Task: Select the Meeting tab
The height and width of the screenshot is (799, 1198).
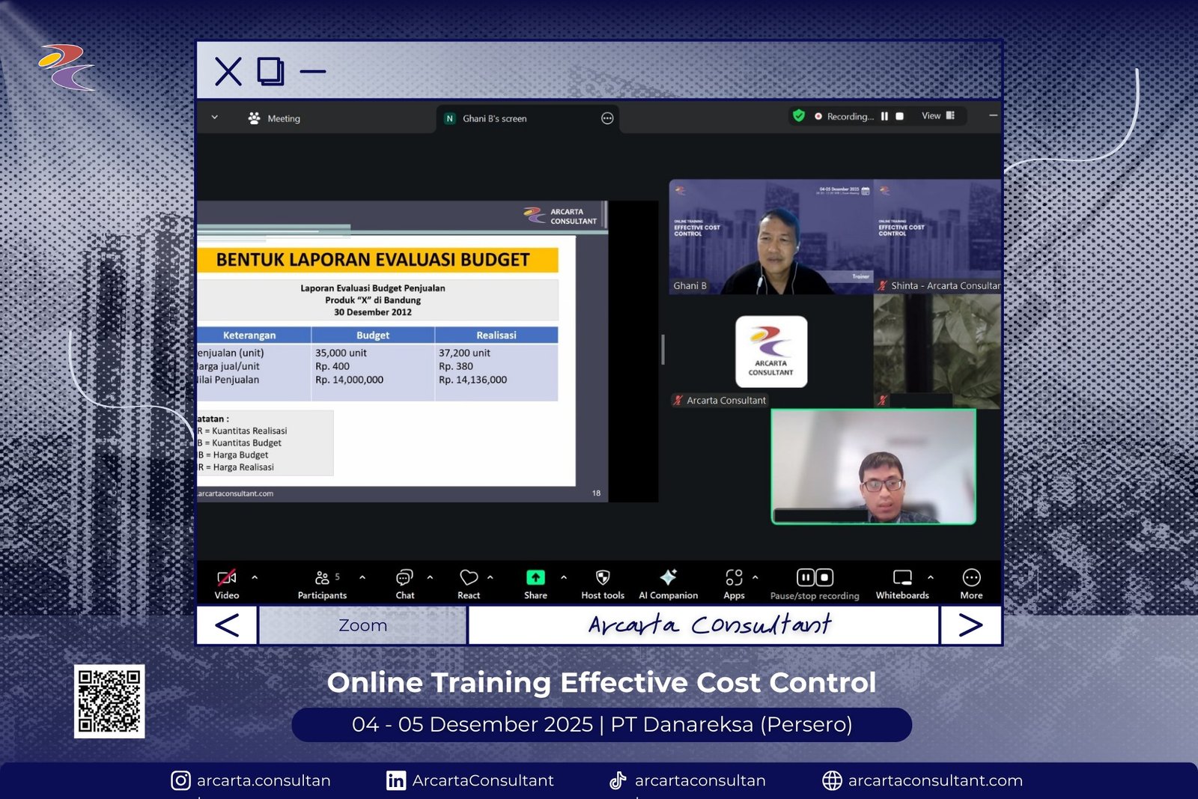Action: click(x=274, y=118)
